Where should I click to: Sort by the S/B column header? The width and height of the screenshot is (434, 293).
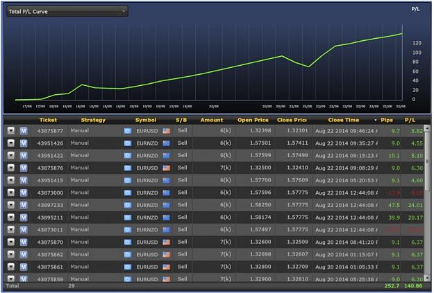pyautogui.click(x=181, y=120)
